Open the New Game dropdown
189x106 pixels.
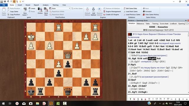[25, 12]
